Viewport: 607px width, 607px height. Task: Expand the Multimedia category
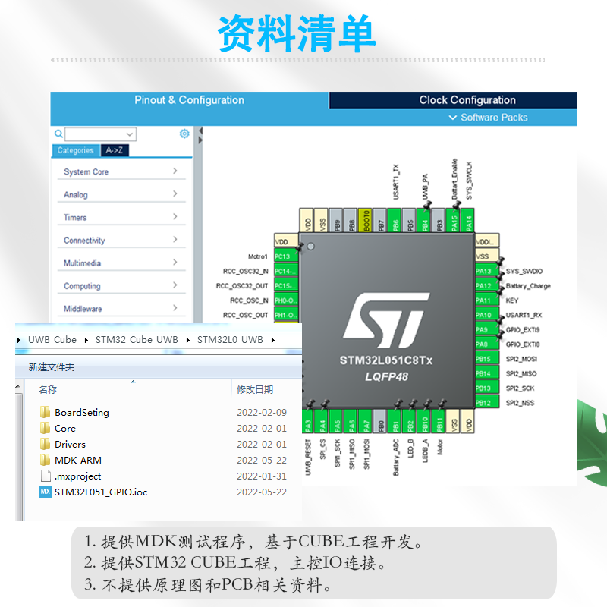click(x=121, y=263)
